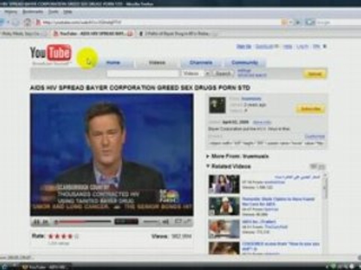Open third related video thumbnail

(x=224, y=229)
